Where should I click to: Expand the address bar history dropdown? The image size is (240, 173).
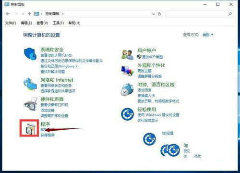[154, 14]
